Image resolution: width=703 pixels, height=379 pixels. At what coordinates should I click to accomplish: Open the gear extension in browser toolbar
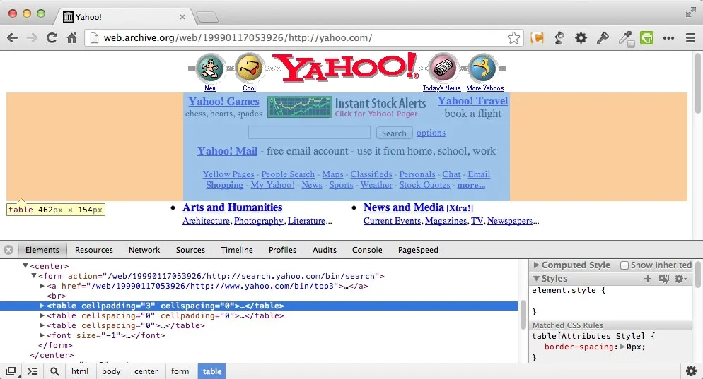[581, 38]
